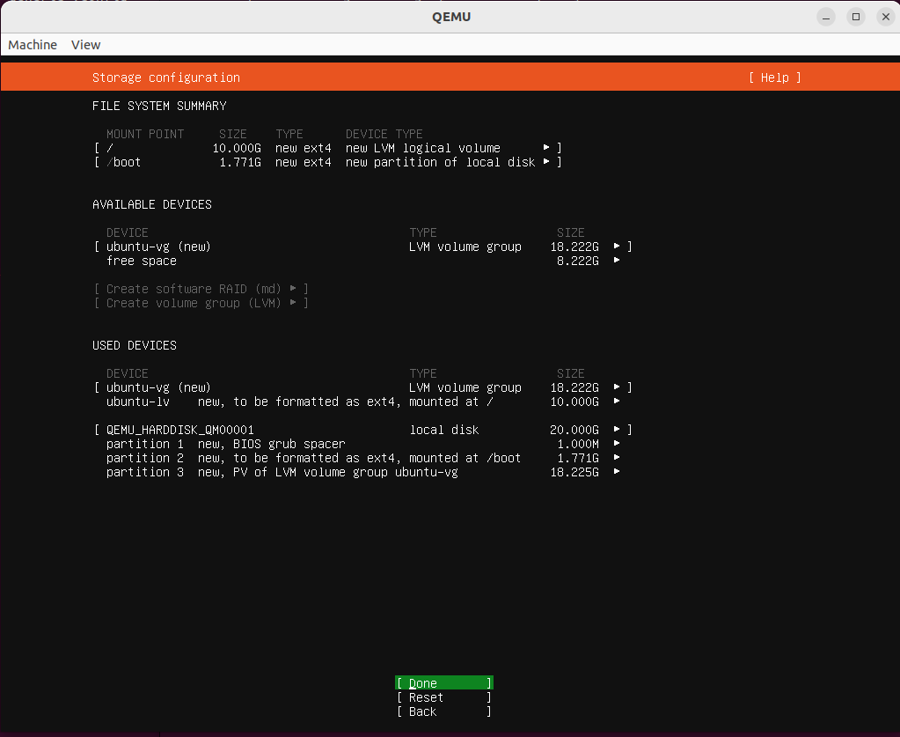
Task: Click the Help button in header
Action: 774,77
